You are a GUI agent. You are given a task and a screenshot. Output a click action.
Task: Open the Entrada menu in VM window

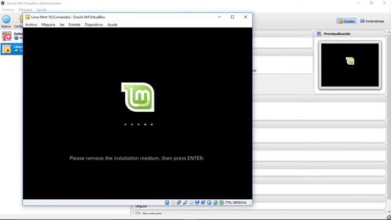click(75, 24)
